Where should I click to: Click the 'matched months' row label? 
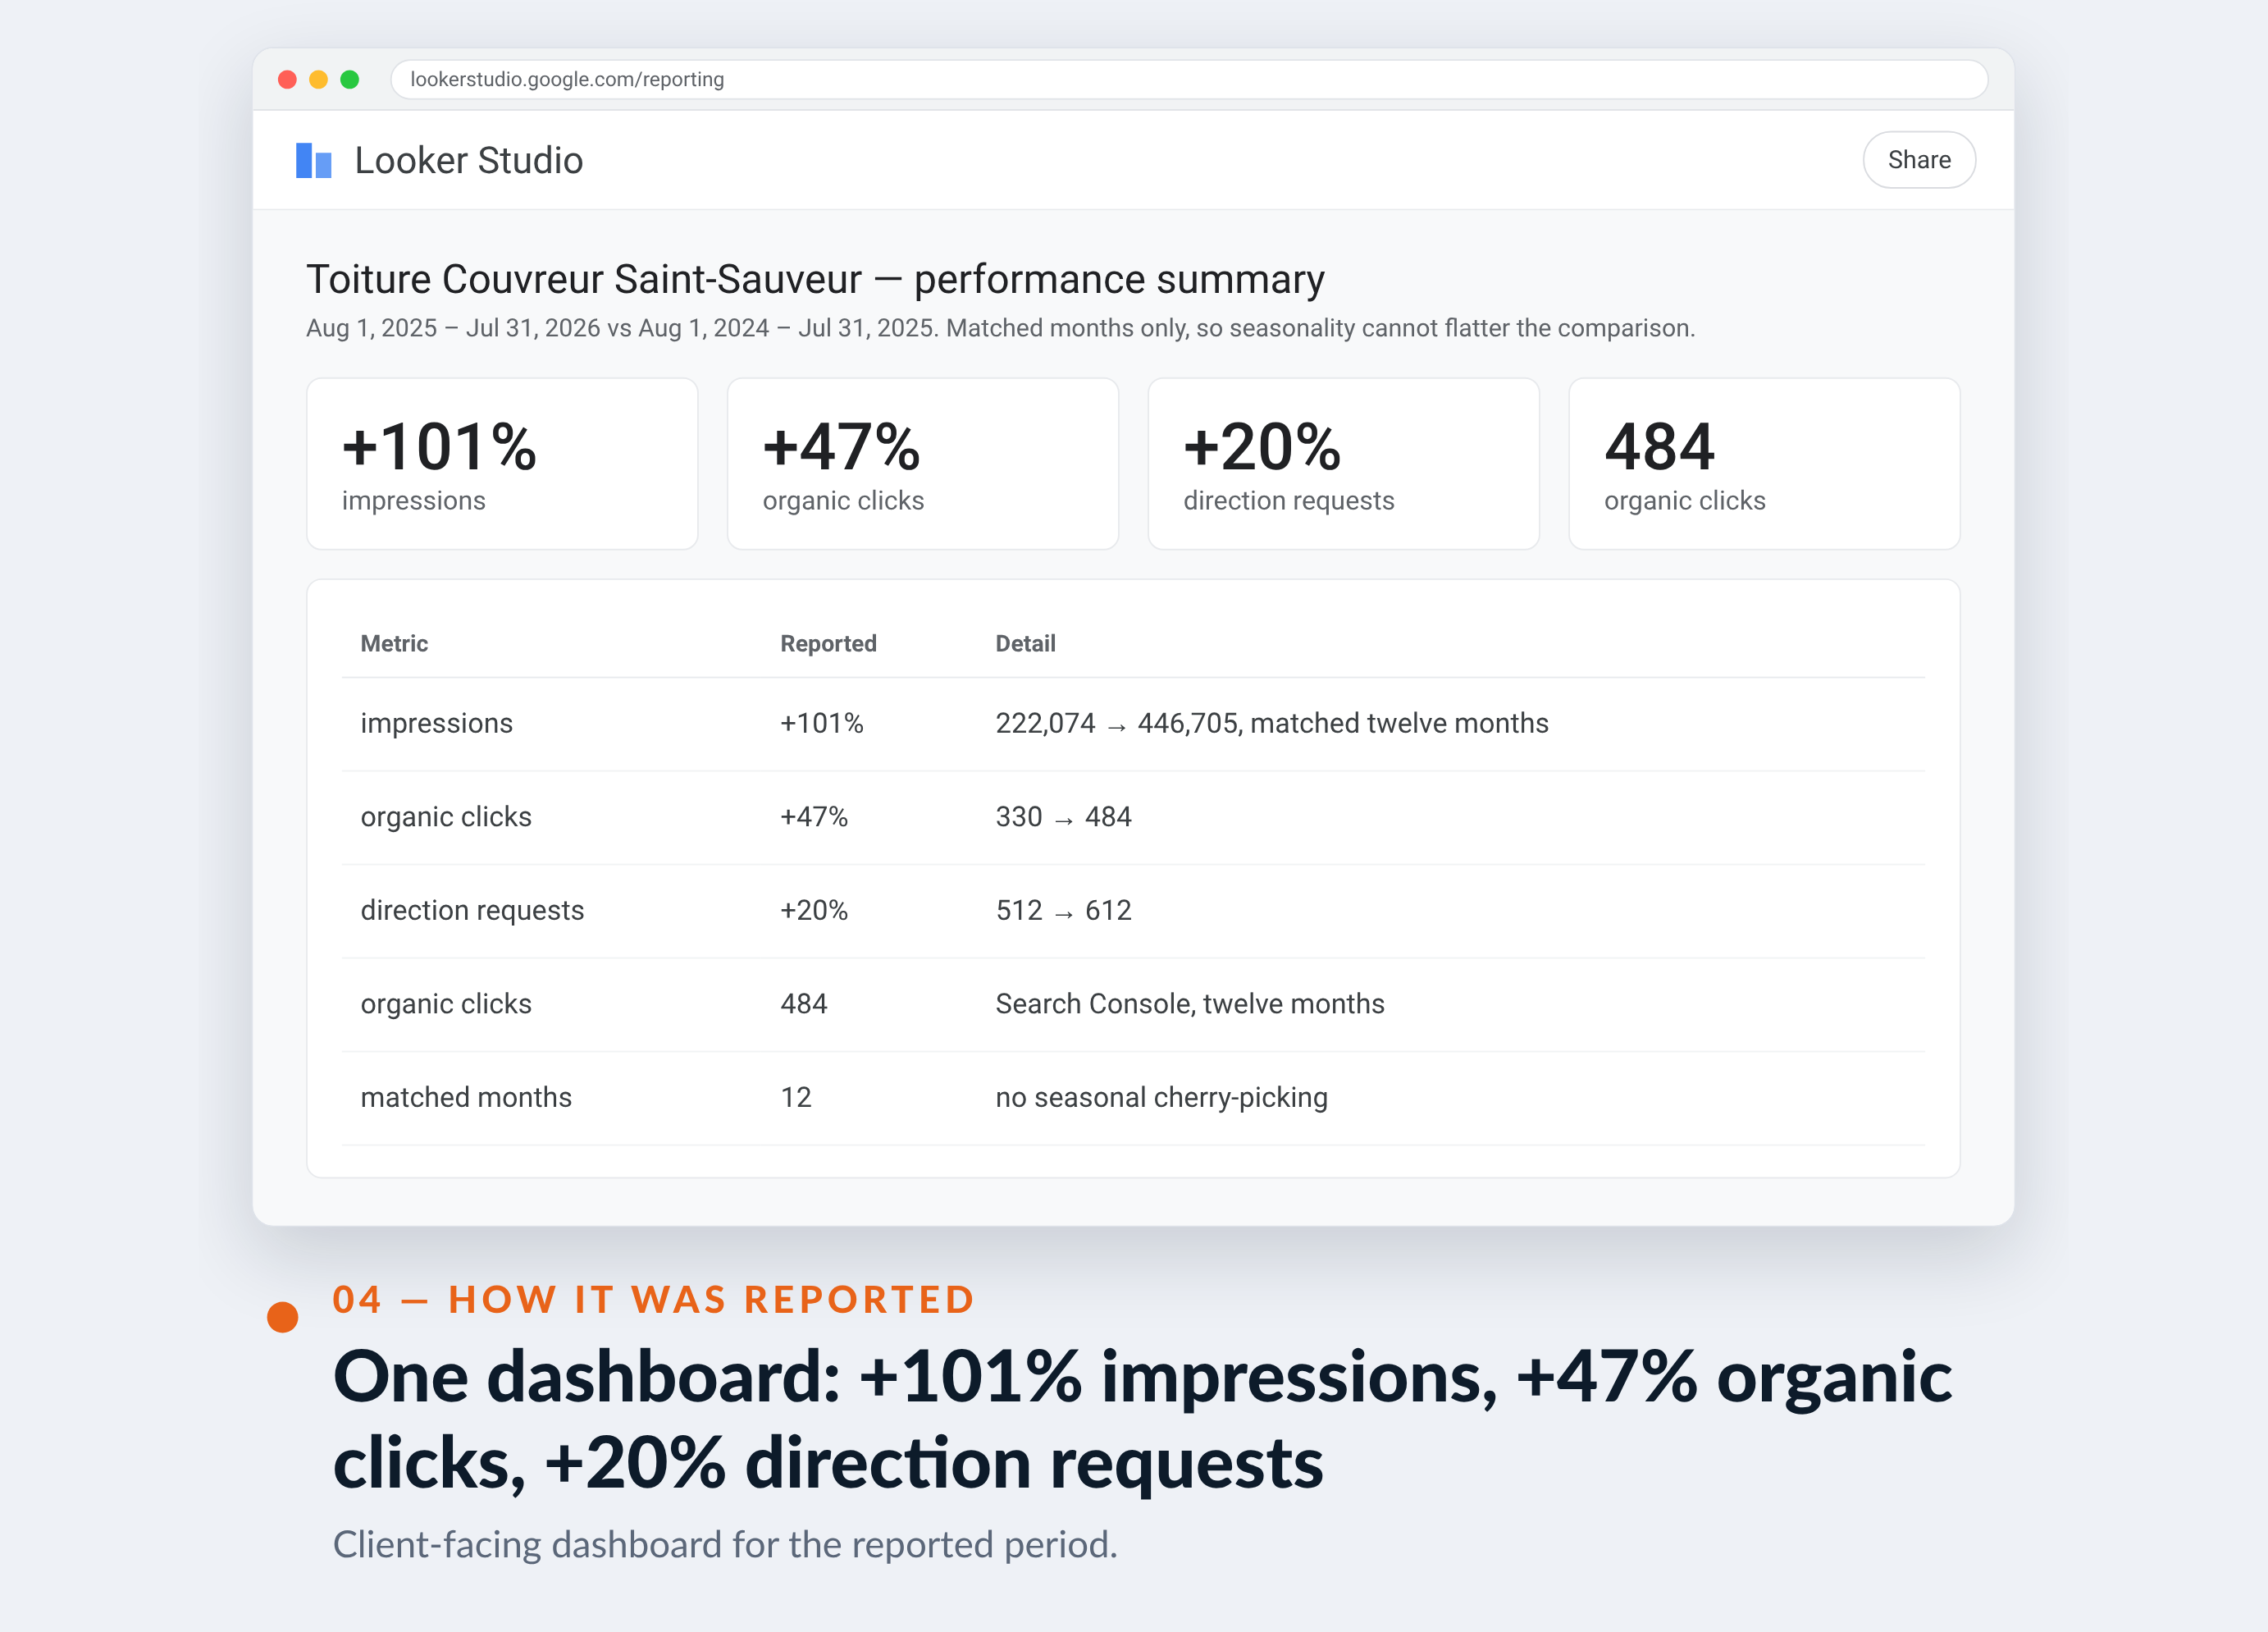pos(466,1098)
